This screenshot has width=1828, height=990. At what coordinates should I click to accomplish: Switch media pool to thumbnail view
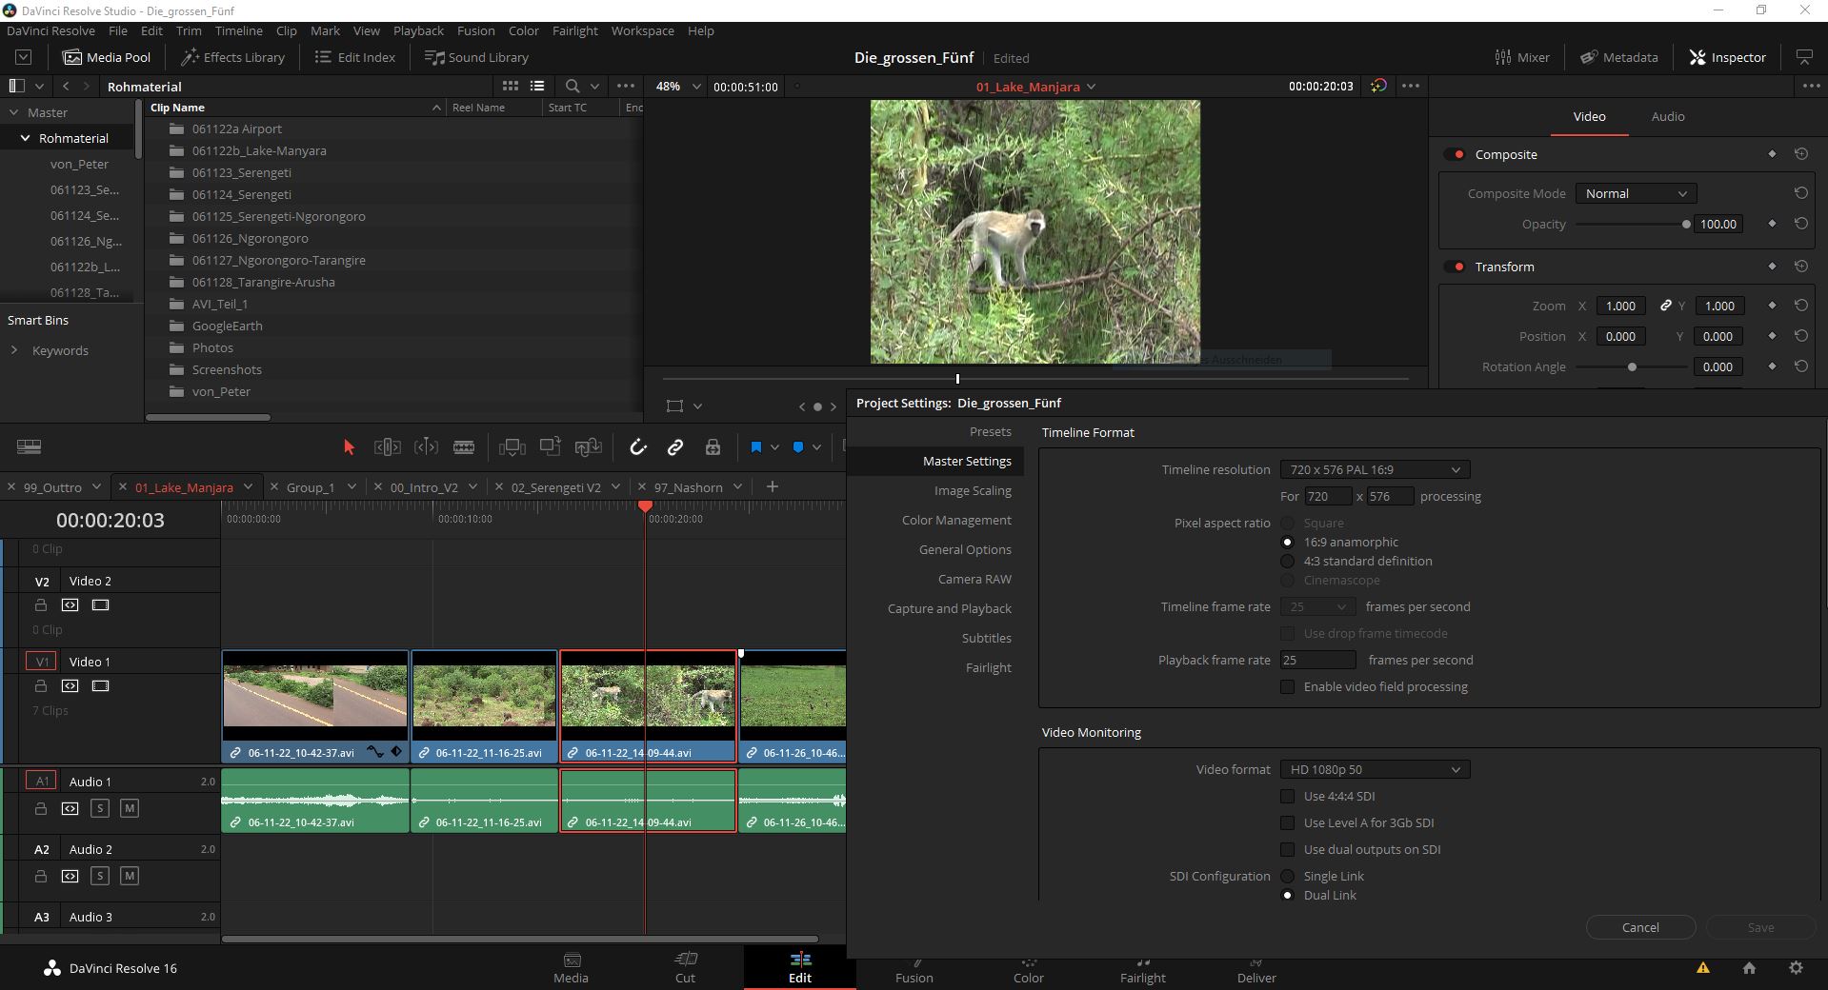tap(511, 86)
